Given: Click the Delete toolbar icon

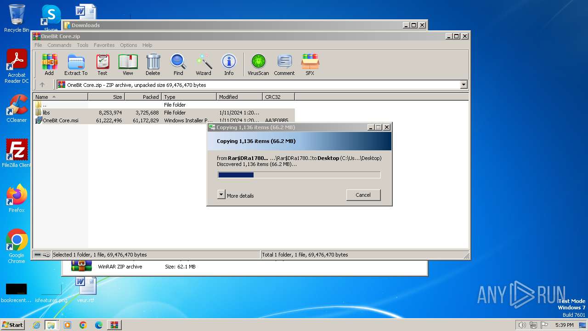Looking at the screenshot, I should click(153, 65).
